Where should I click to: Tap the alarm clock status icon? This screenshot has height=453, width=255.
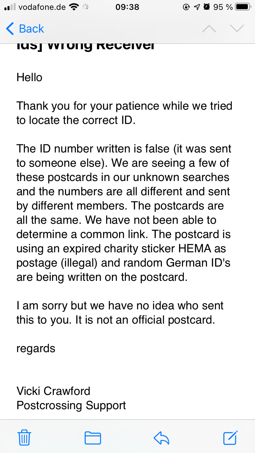[x=206, y=7]
